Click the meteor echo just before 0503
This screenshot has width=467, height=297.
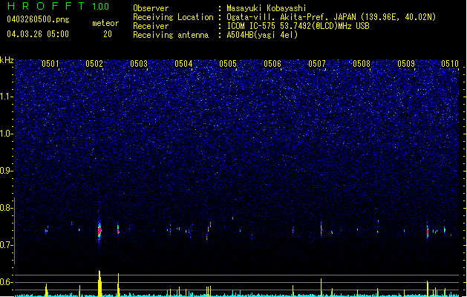tap(118, 229)
